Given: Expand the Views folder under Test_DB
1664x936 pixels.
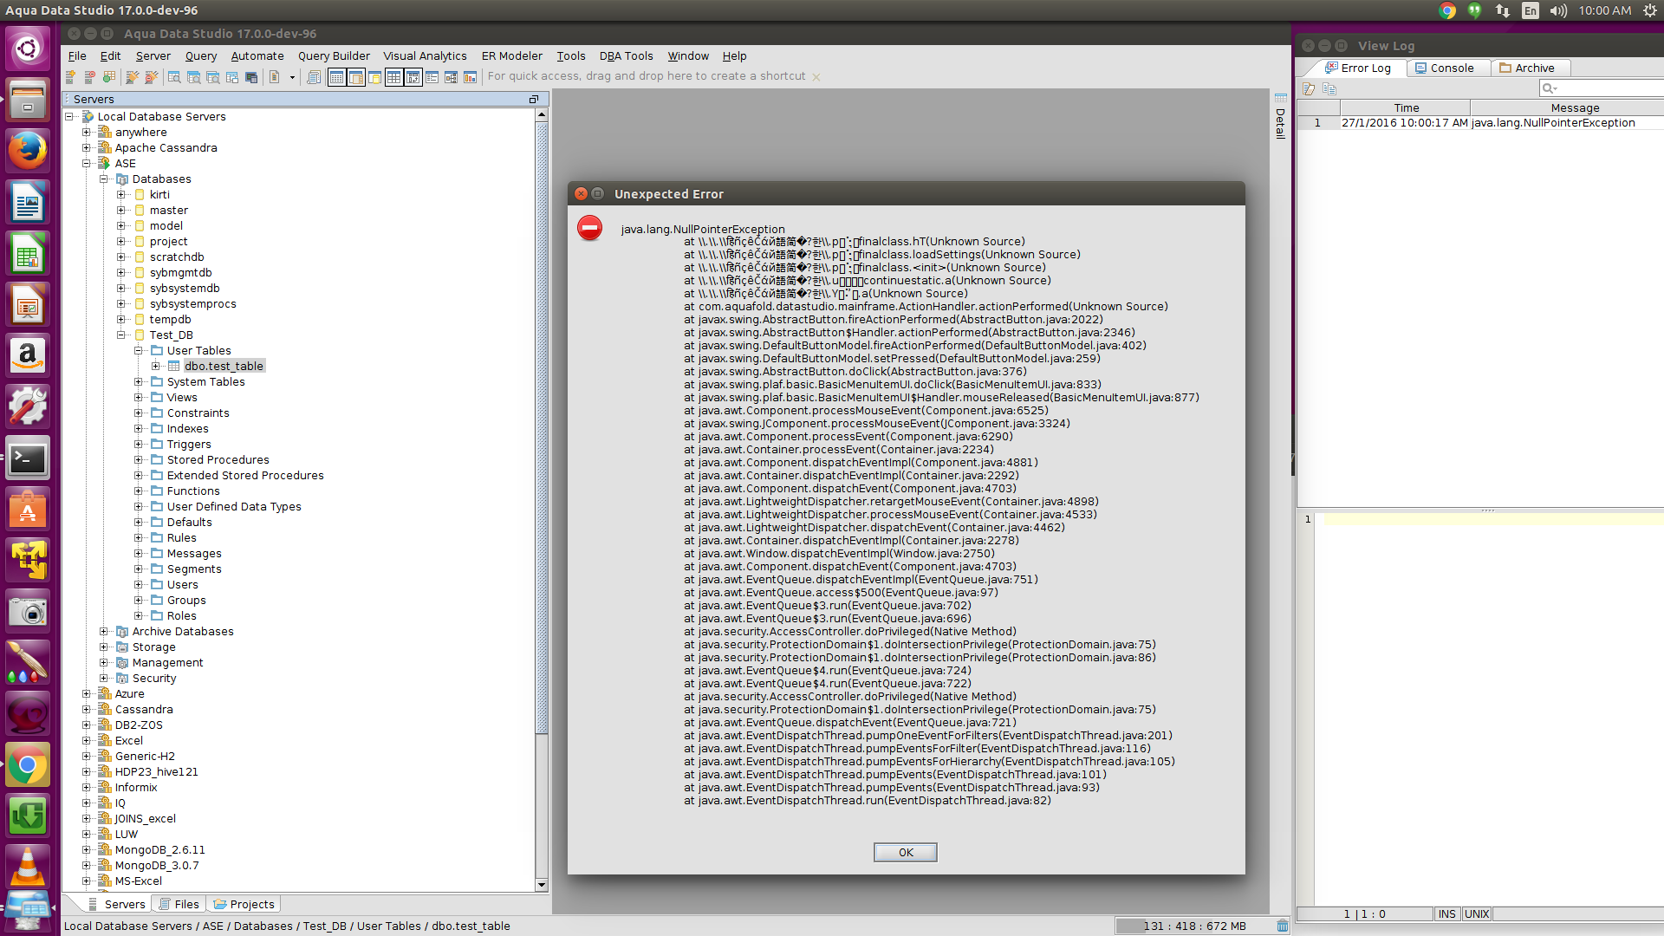Looking at the screenshot, I should tap(139, 398).
